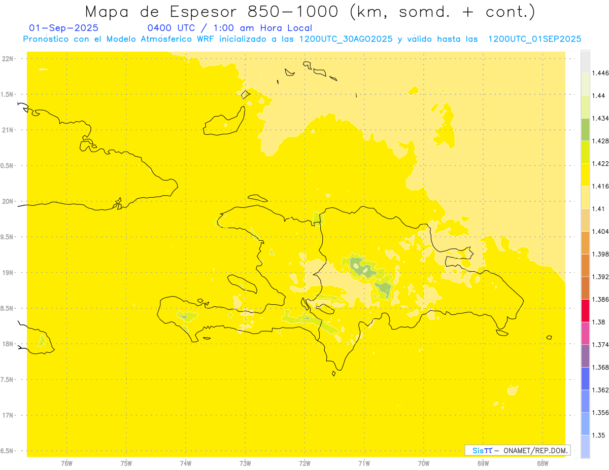Click the latitude axis label 18N
The height and width of the screenshot is (470, 609).
(x=9, y=344)
